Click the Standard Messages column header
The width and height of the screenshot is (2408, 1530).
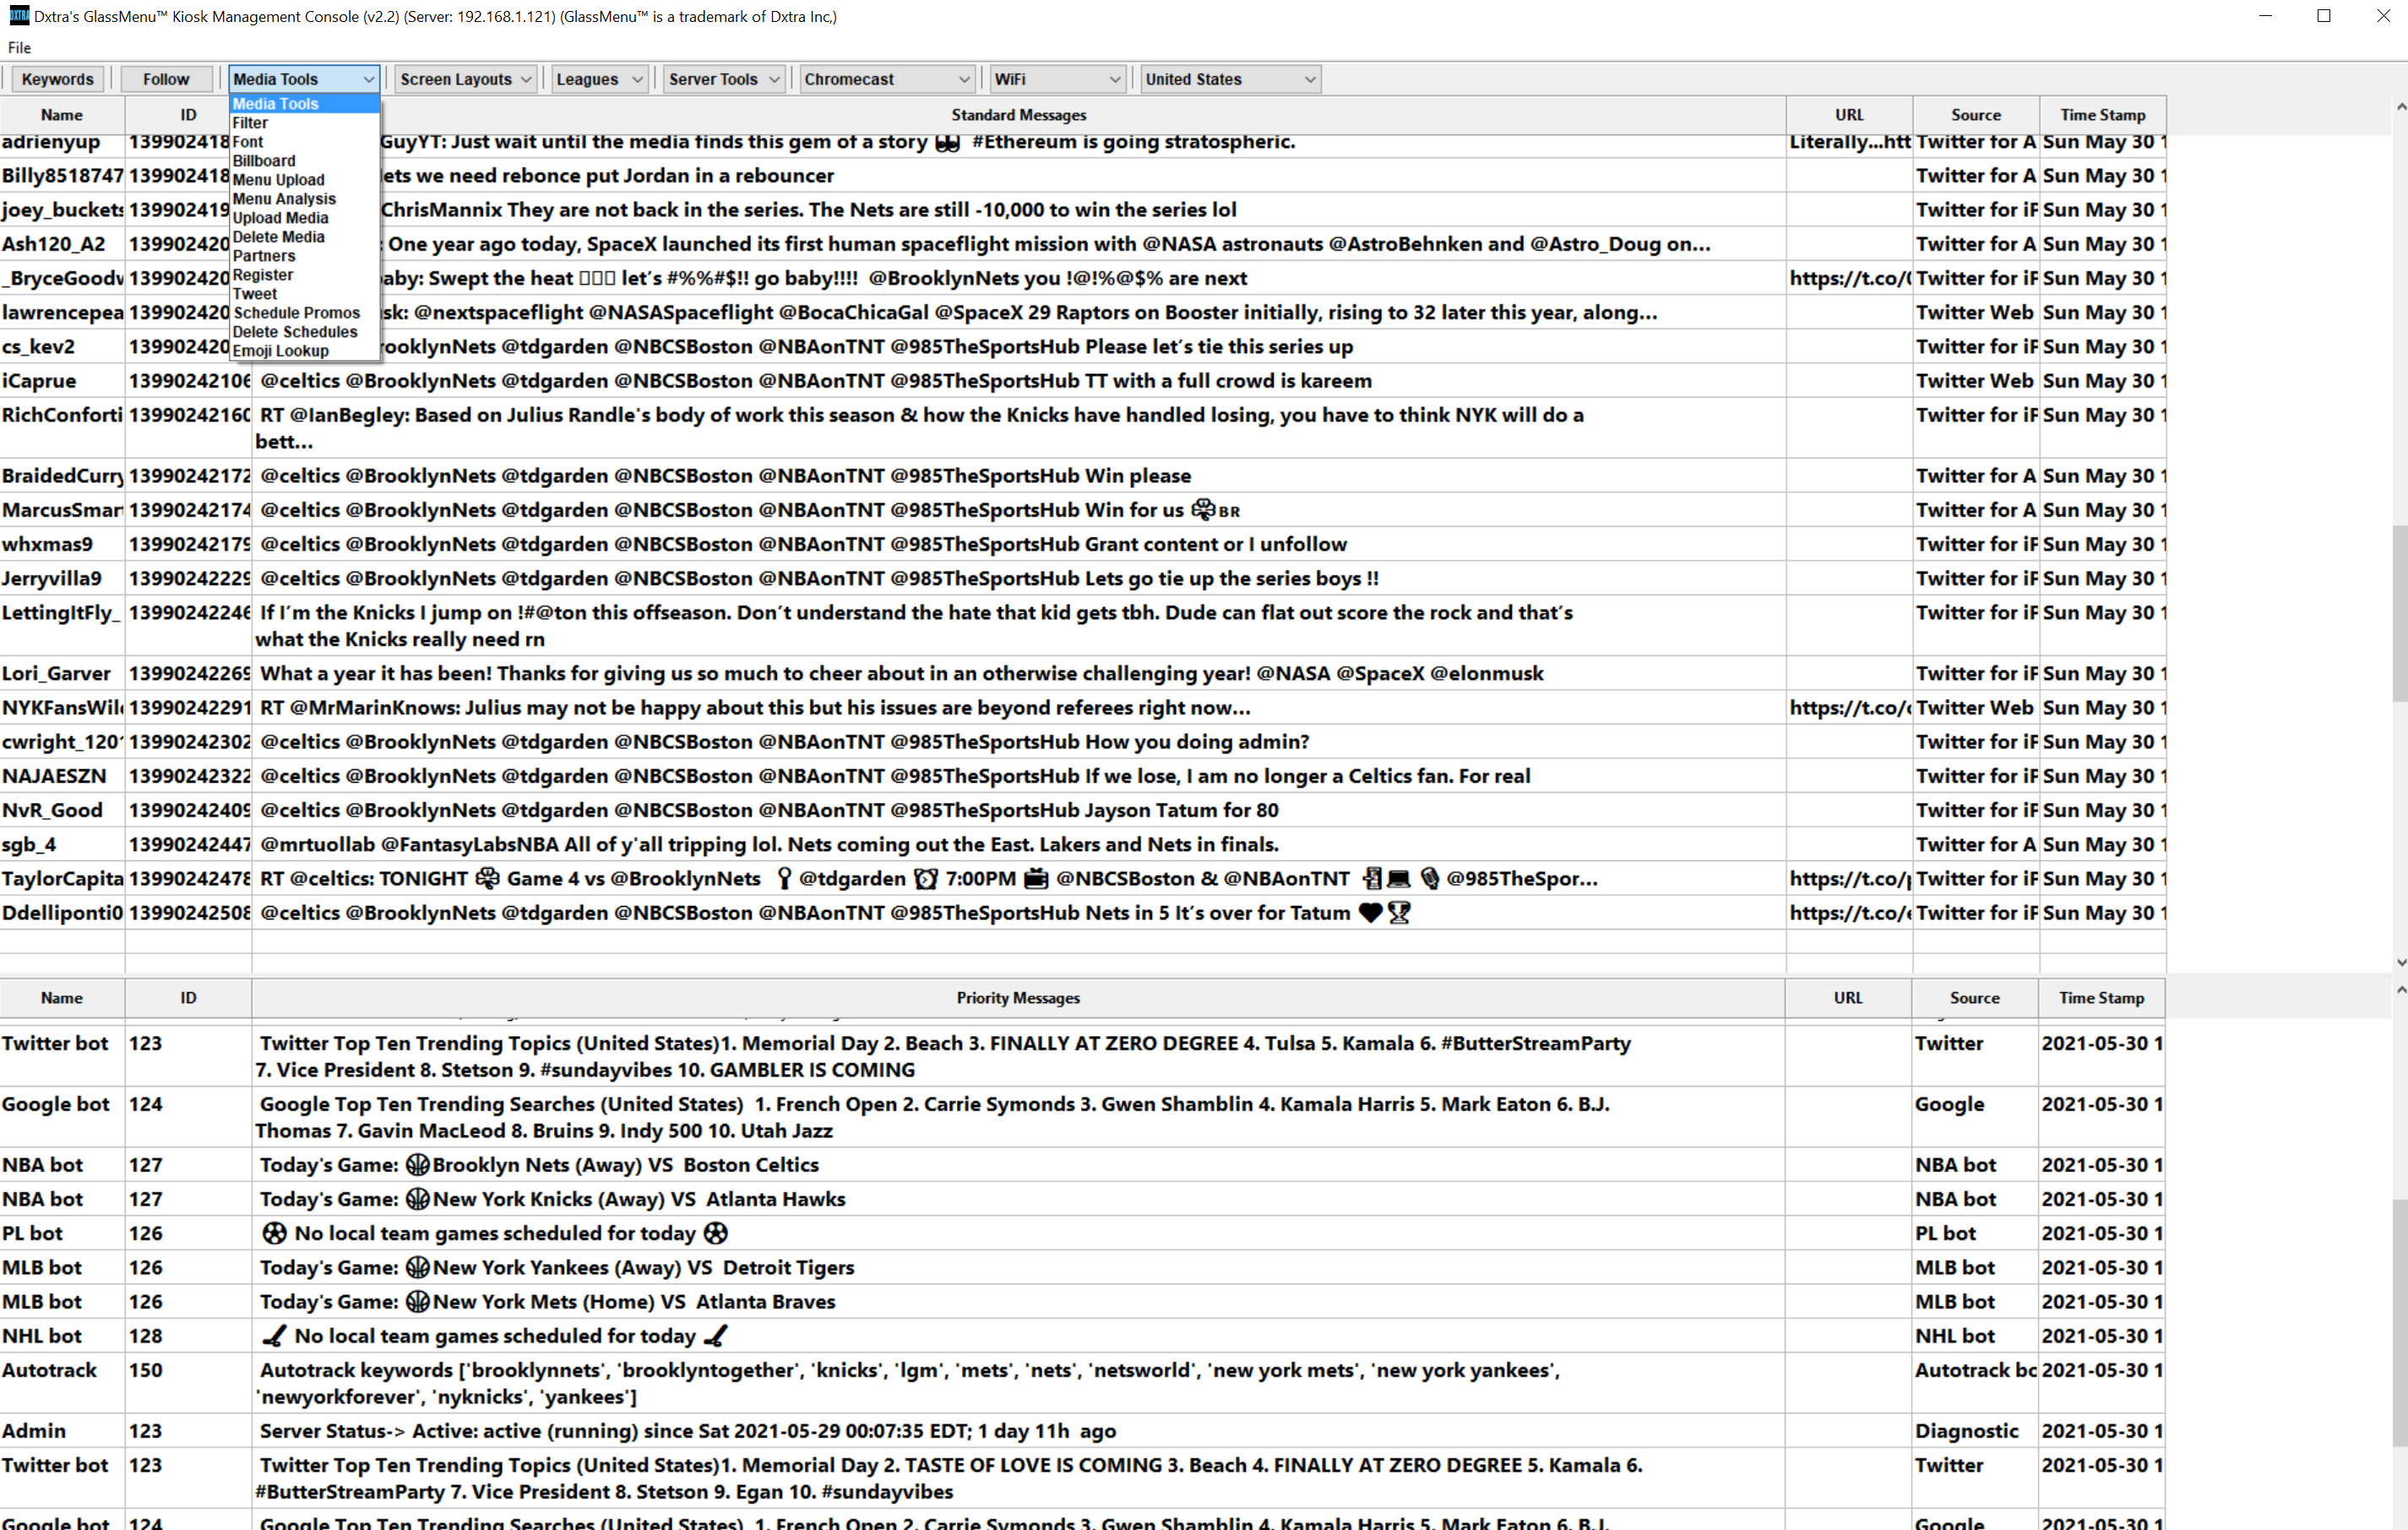[x=1018, y=115]
